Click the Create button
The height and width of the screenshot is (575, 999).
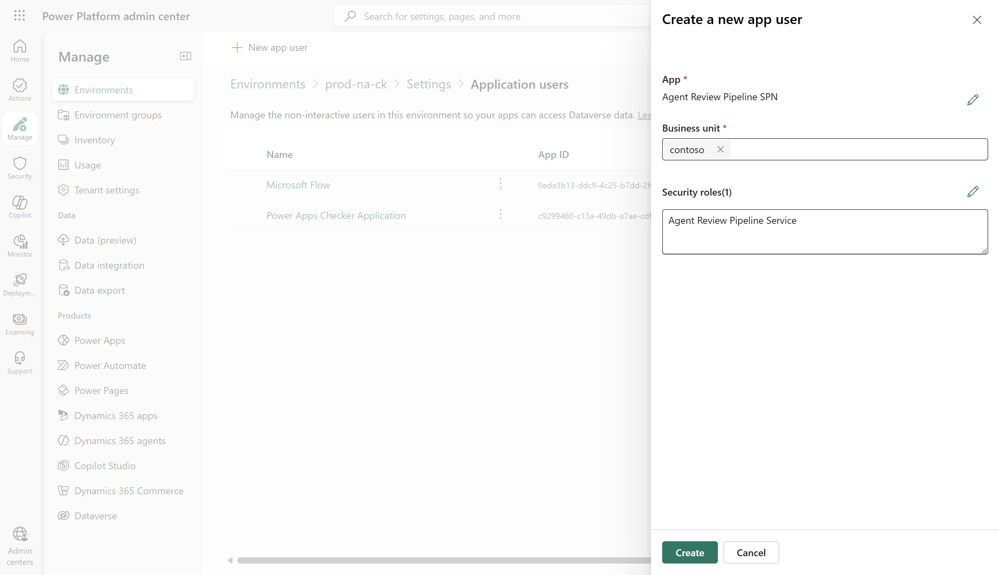coord(690,552)
